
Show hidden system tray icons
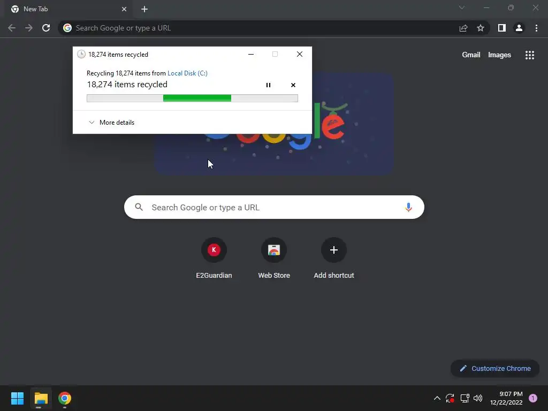[437, 398]
